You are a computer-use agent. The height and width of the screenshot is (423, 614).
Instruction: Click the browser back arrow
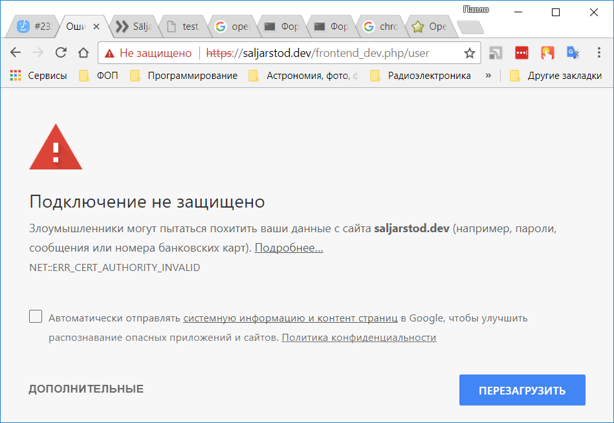pos(16,53)
